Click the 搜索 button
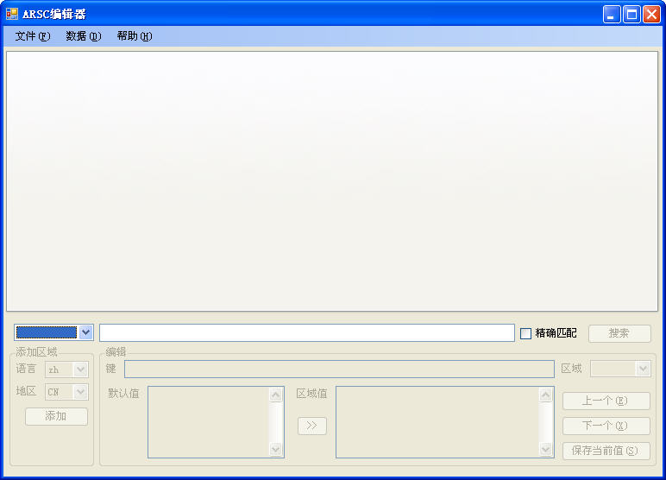The width and height of the screenshot is (666, 480). coord(619,333)
